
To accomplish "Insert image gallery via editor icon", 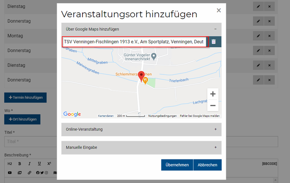I will coord(19,173).
